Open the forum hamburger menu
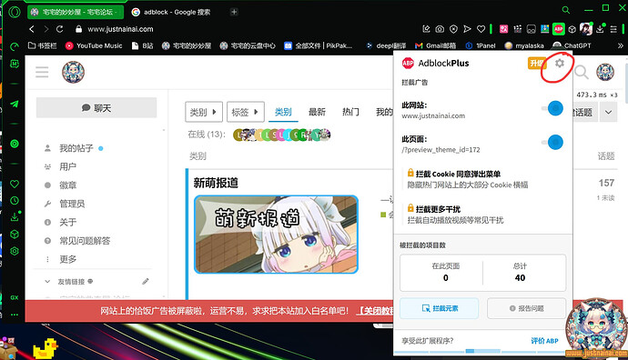 (x=42, y=73)
